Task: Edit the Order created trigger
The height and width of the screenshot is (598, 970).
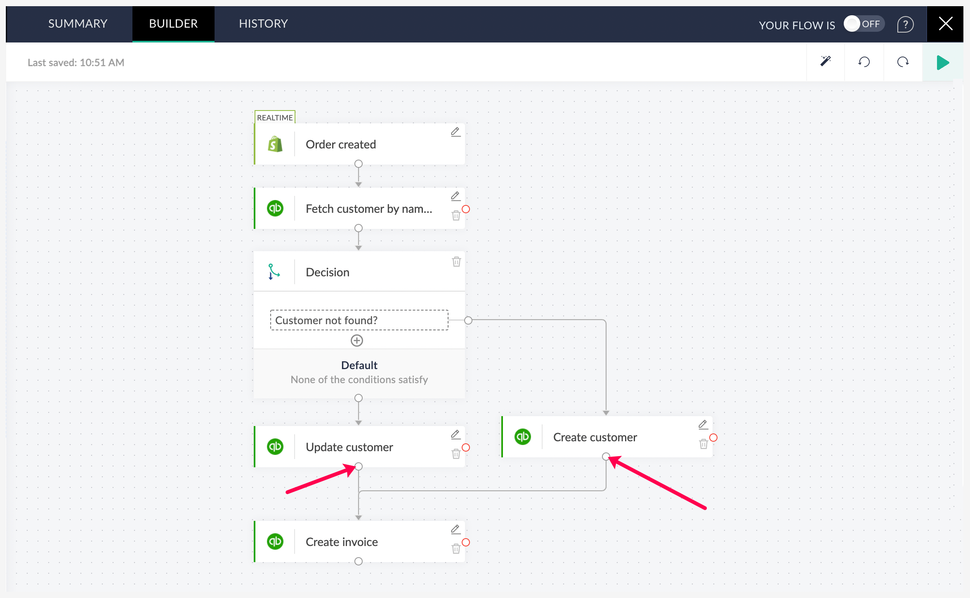Action: click(x=455, y=132)
